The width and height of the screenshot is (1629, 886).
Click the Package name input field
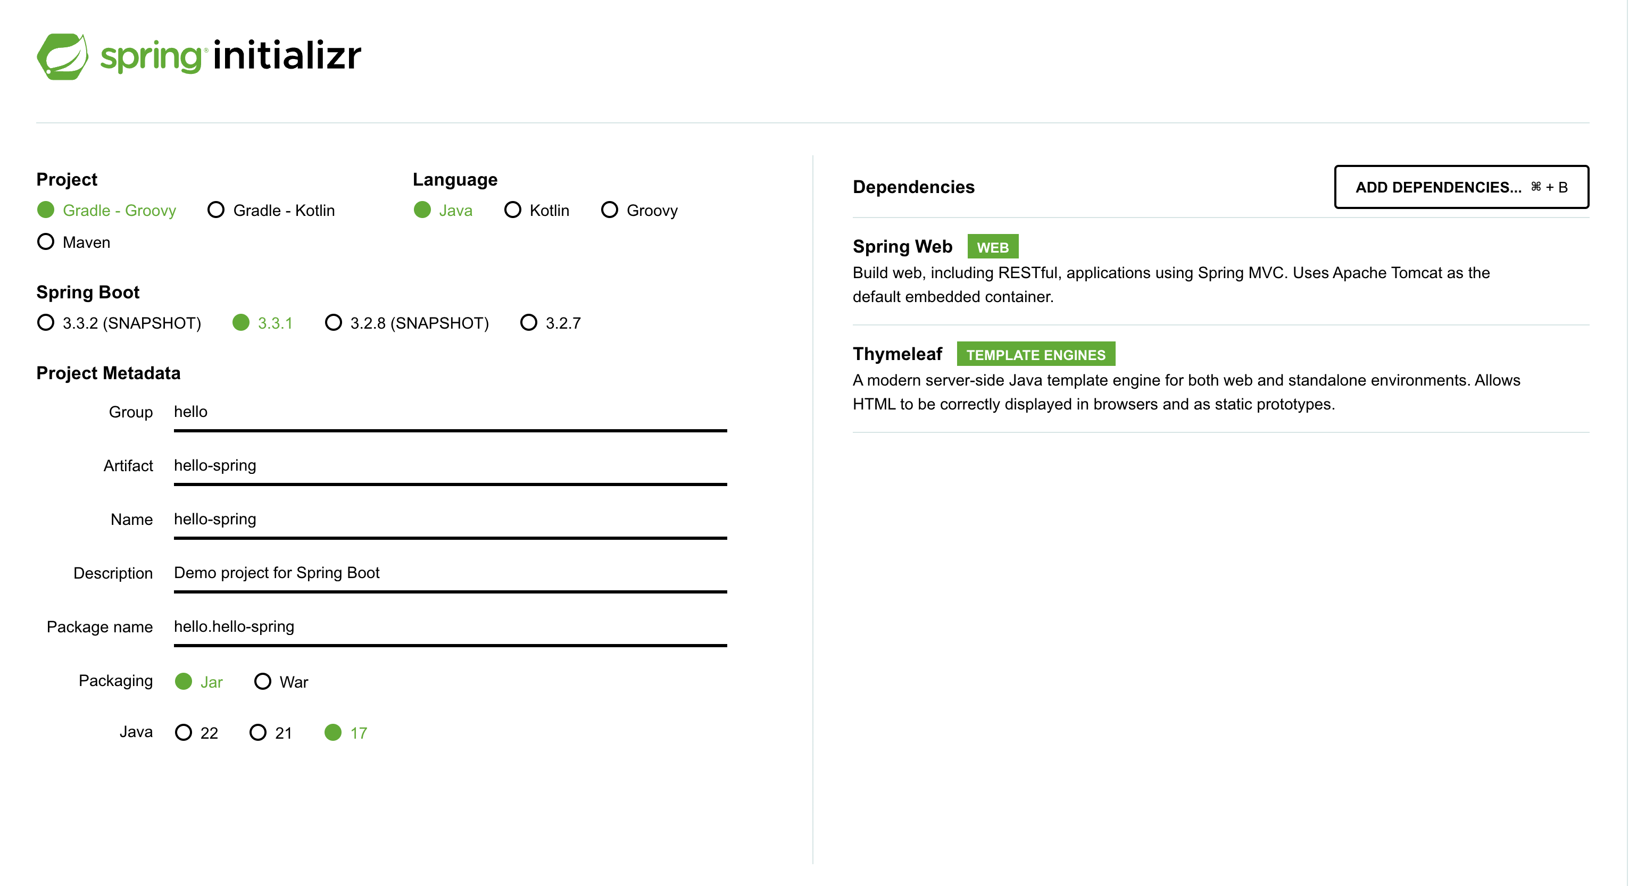(x=450, y=628)
